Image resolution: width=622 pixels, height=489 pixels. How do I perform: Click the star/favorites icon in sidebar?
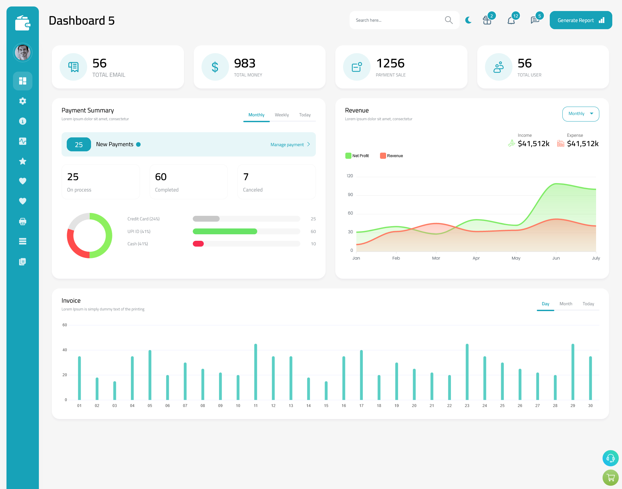pyautogui.click(x=23, y=161)
